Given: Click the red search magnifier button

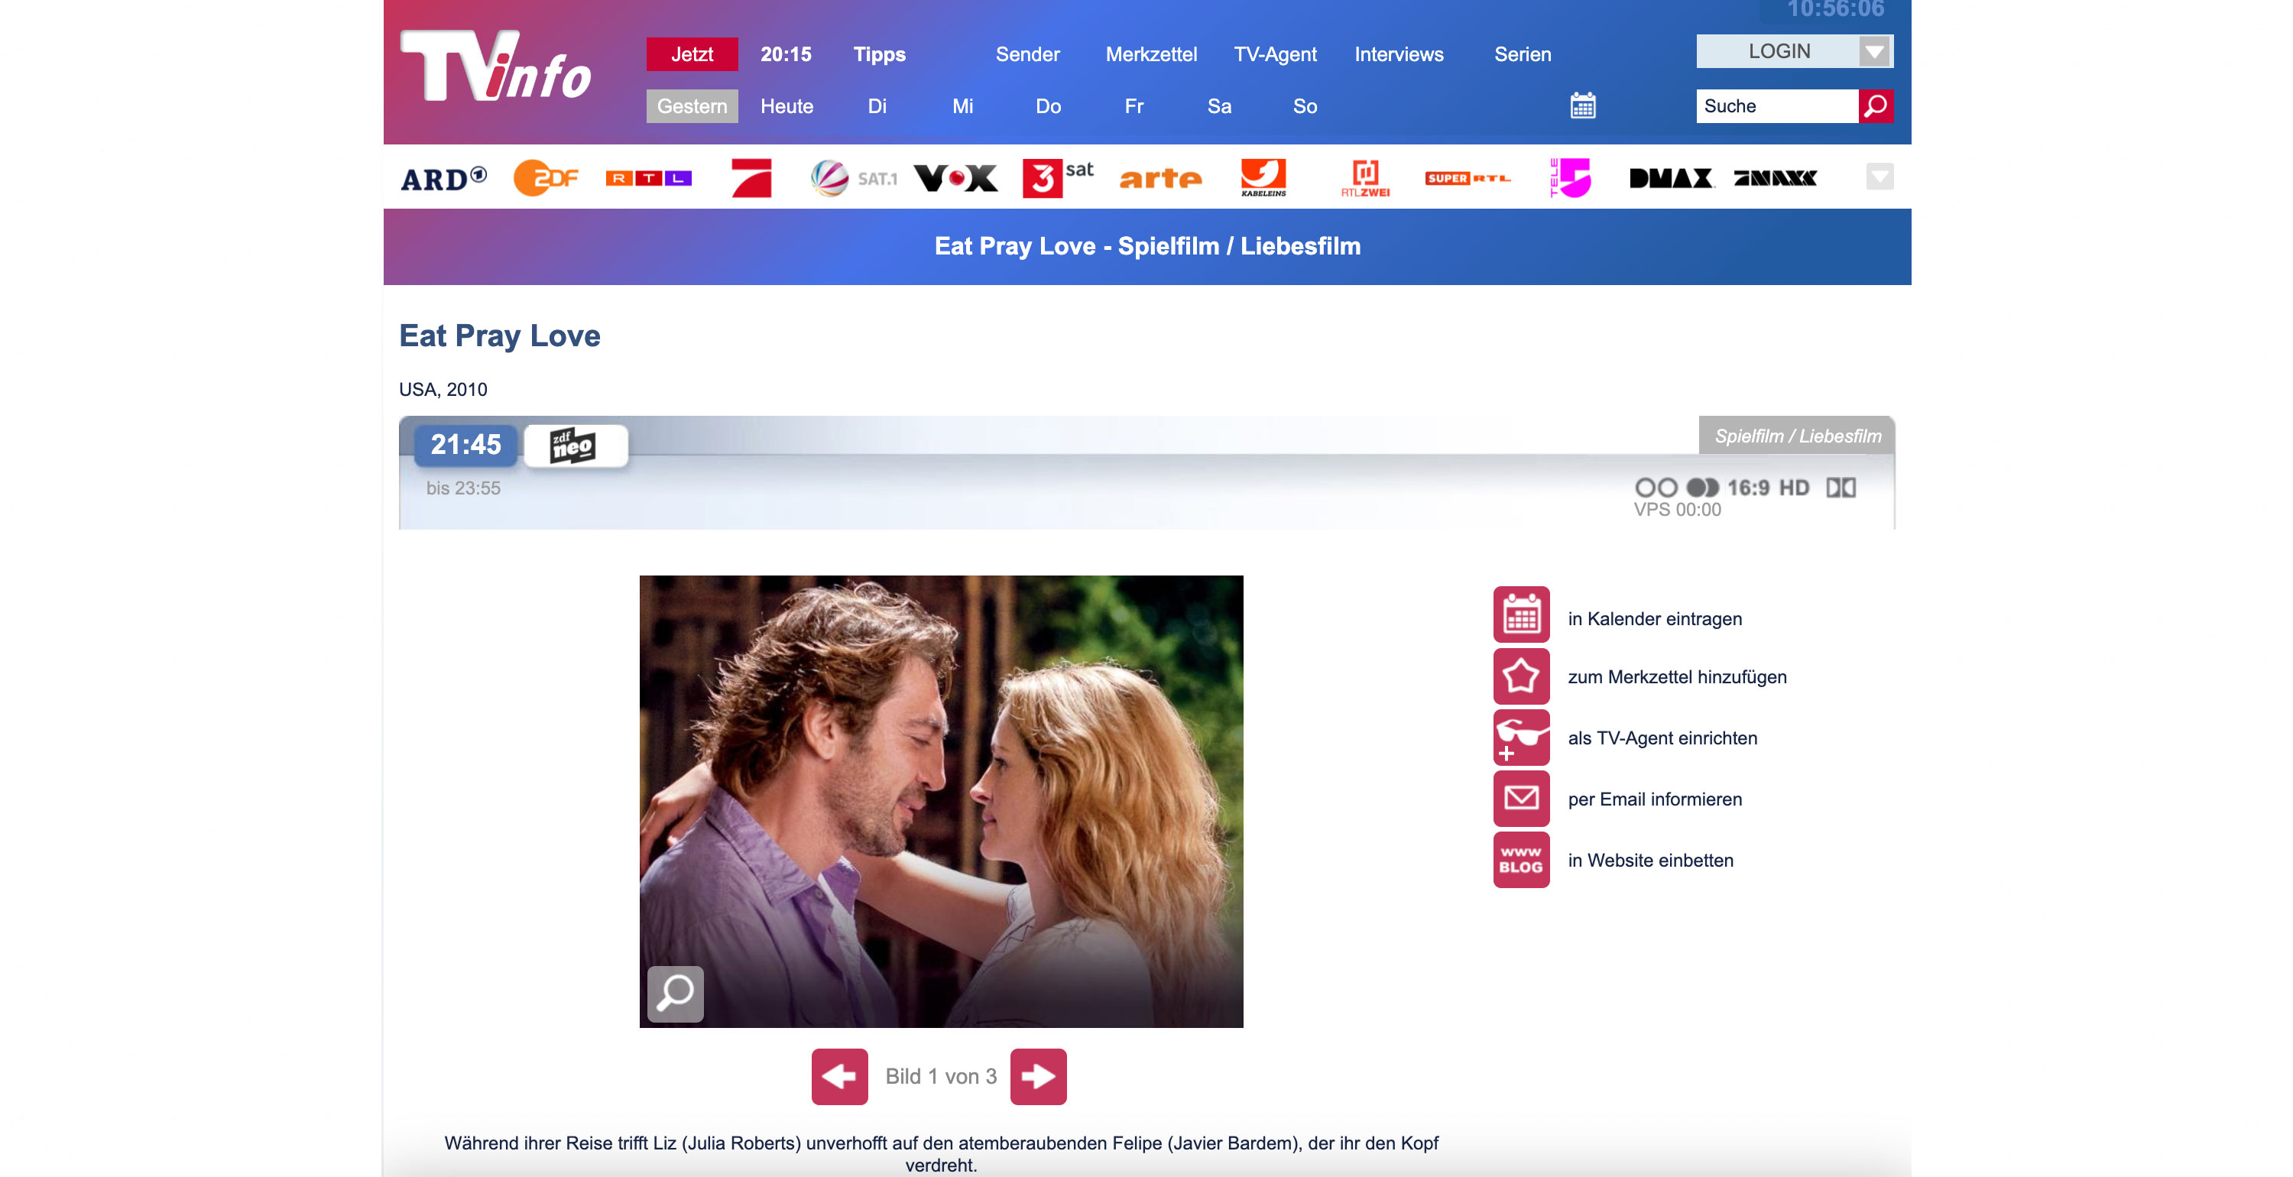Looking at the screenshot, I should 1876,106.
